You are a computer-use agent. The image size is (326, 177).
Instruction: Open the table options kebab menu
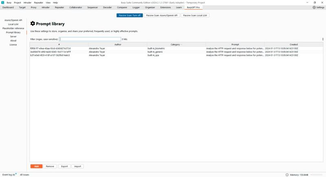pos(323,39)
